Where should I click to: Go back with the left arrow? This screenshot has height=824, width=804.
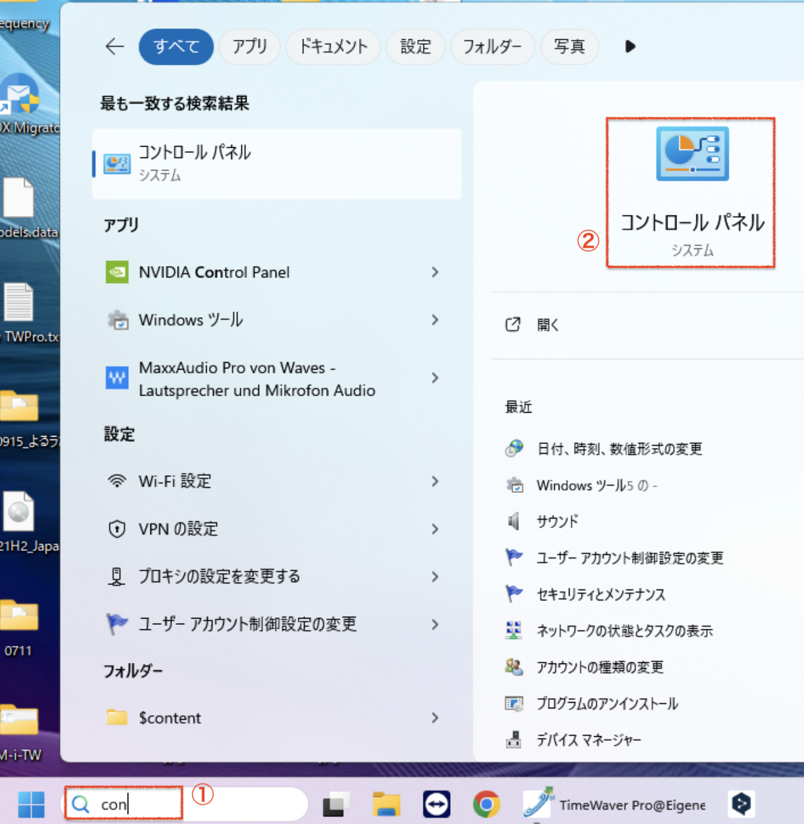click(x=114, y=46)
